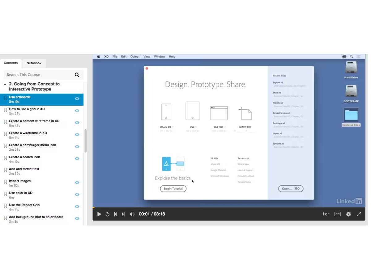Click the Creative Cloud menu bar icon
The height and width of the screenshot is (278, 371).
point(344,57)
